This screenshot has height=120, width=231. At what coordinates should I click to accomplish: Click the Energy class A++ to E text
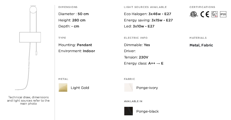point(144,63)
